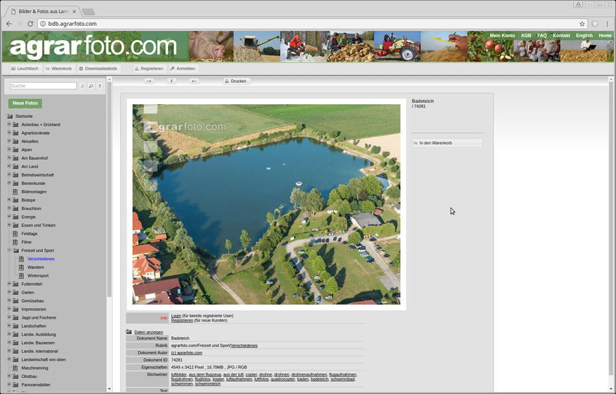Click the Registrieren toolbar button

point(149,69)
